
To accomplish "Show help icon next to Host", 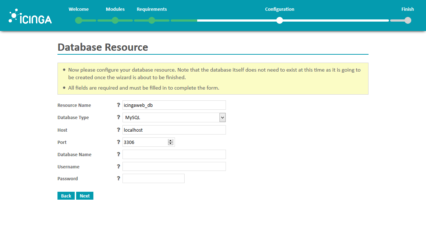I will pyautogui.click(x=119, y=130).
